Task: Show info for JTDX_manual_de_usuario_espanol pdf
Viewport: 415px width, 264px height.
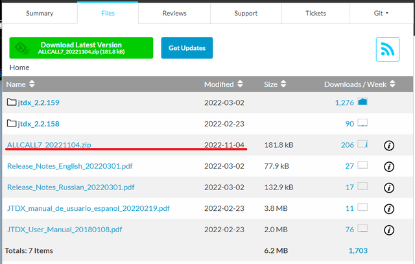Action: 389,209
